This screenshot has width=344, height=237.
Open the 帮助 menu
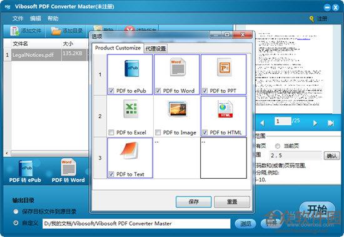(53, 18)
